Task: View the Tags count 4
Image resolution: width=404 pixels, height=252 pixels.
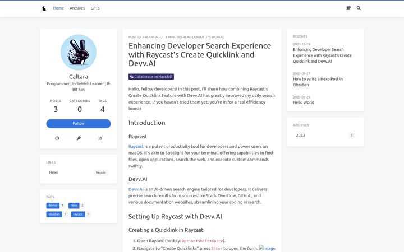Action: point(102,109)
